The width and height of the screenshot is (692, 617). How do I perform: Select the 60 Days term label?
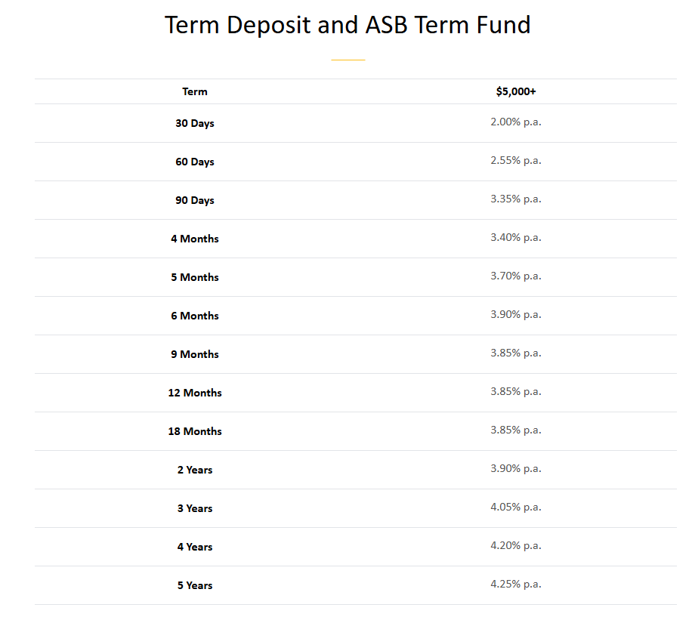coord(195,162)
